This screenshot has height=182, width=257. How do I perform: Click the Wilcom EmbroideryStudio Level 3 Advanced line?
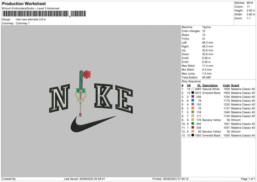point(30,9)
